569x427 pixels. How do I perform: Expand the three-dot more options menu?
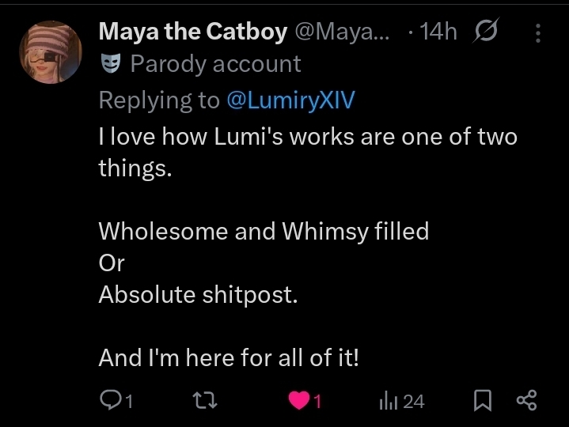point(538,32)
